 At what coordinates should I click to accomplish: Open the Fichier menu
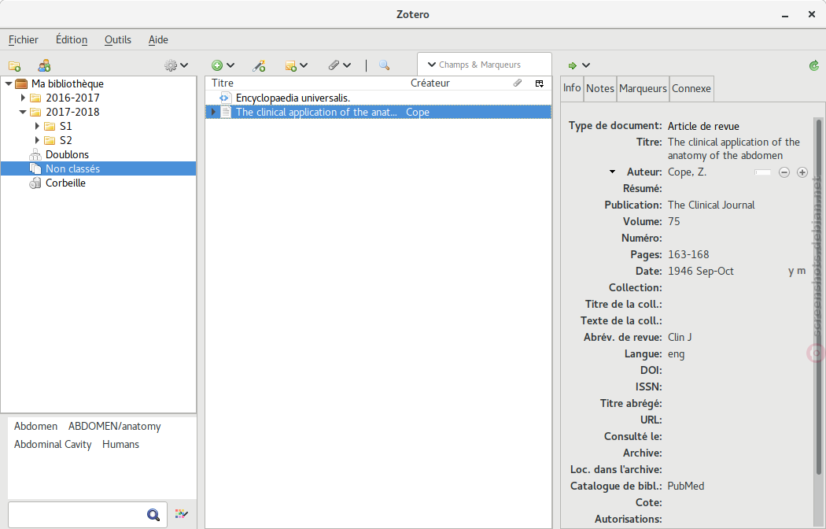coord(23,39)
